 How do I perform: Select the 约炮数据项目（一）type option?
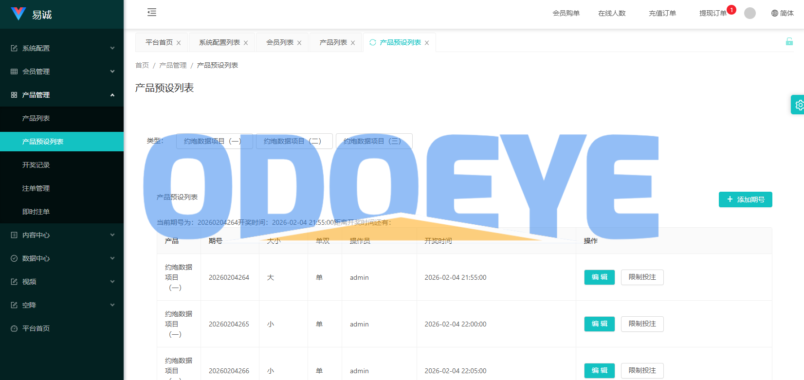(x=215, y=141)
